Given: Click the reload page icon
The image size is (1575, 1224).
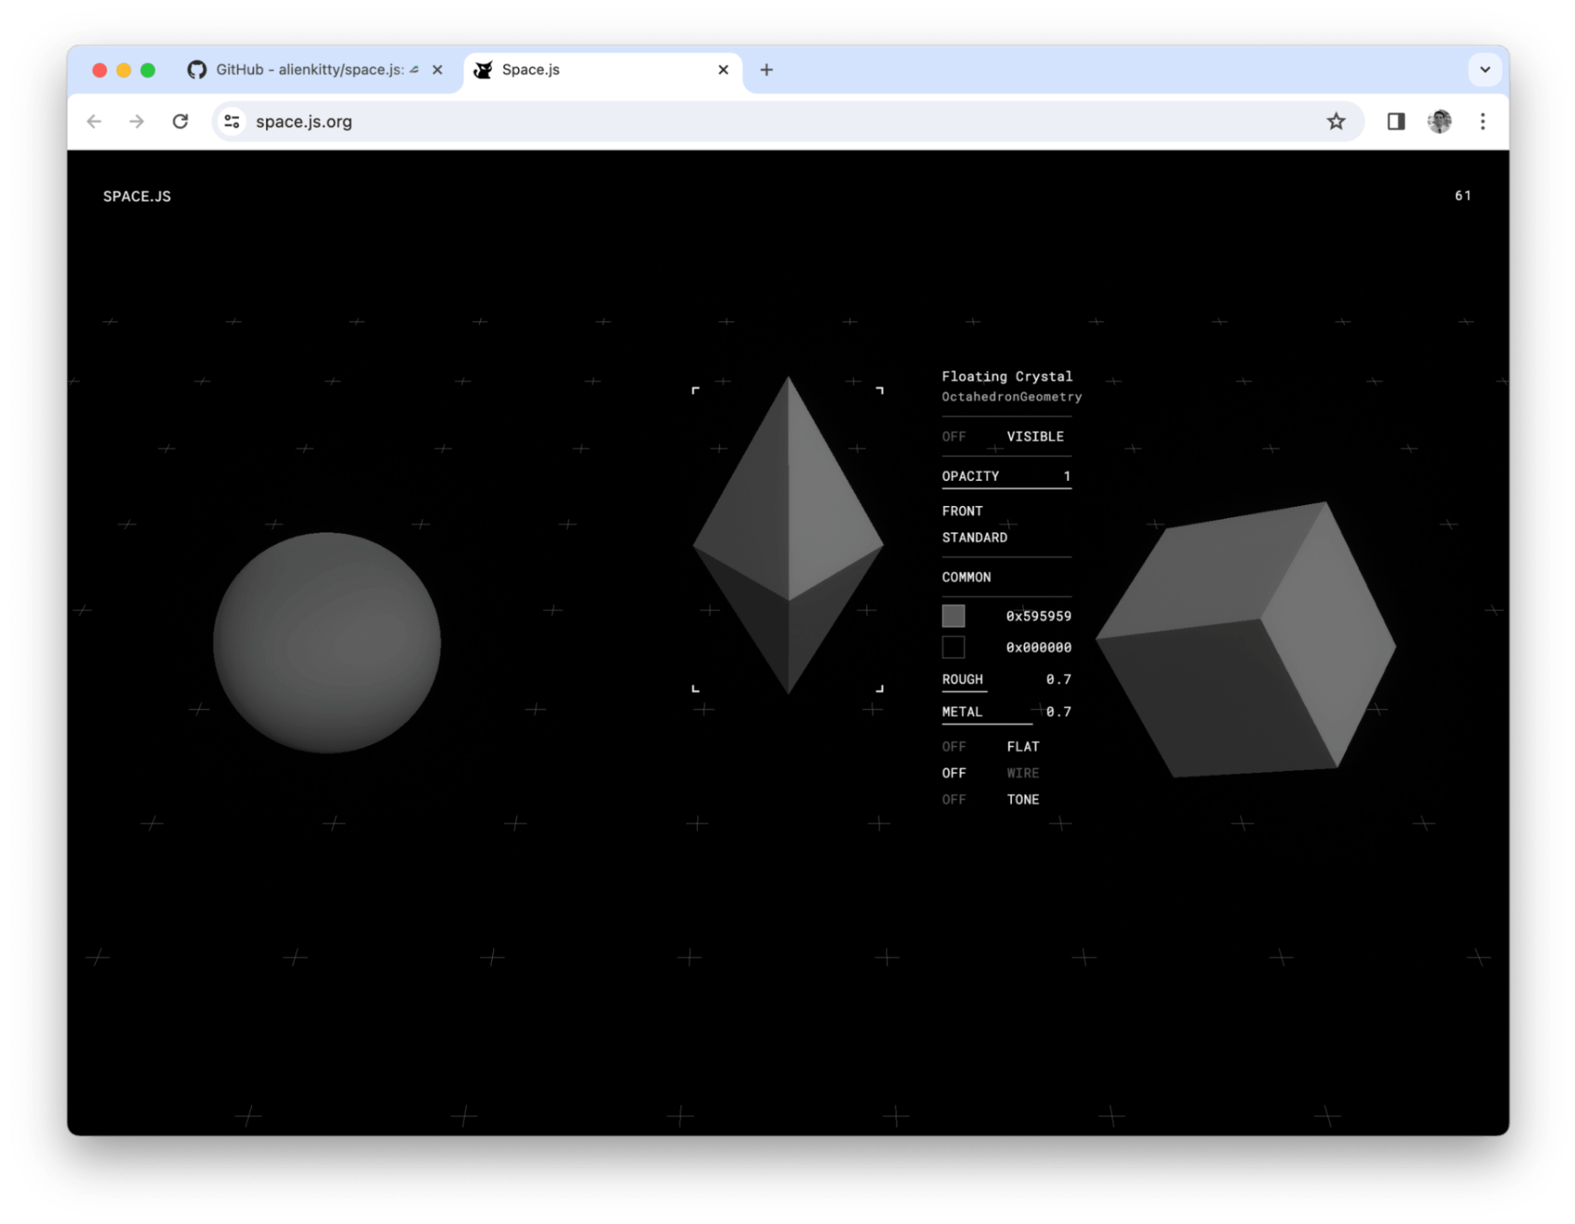Looking at the screenshot, I should tap(181, 121).
